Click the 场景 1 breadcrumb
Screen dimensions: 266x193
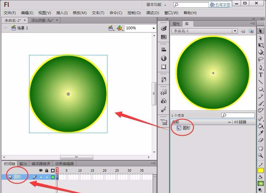pyautogui.click(x=22, y=28)
